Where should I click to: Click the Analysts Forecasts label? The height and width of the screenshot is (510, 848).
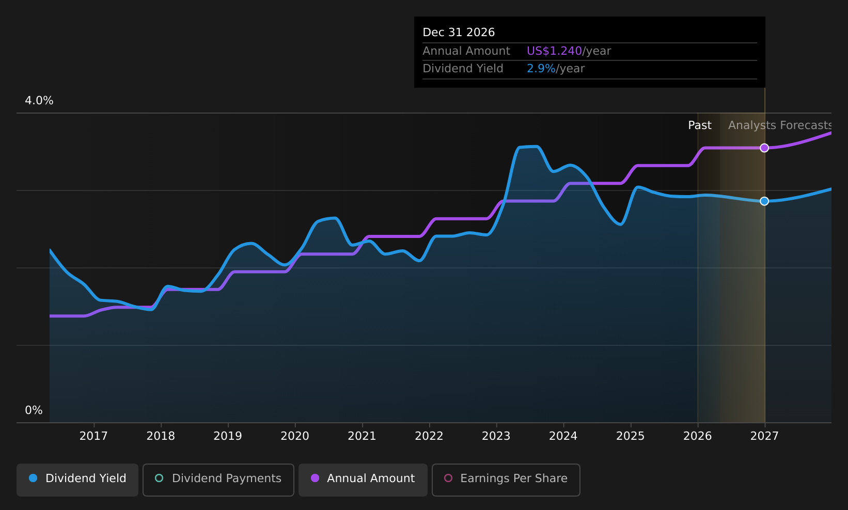tap(780, 125)
